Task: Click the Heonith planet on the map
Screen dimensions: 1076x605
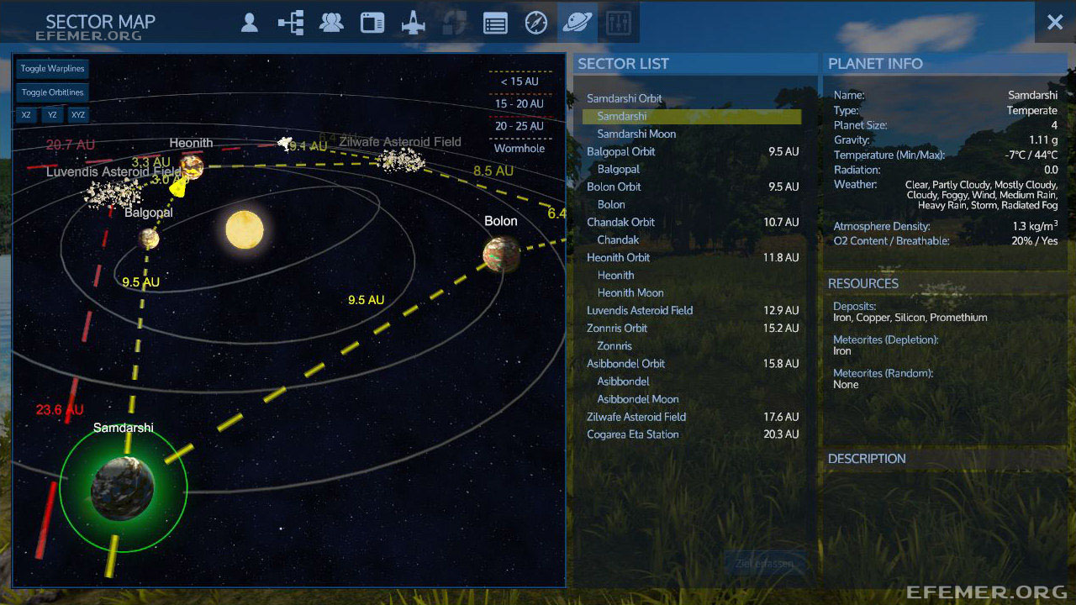Action: 193,166
